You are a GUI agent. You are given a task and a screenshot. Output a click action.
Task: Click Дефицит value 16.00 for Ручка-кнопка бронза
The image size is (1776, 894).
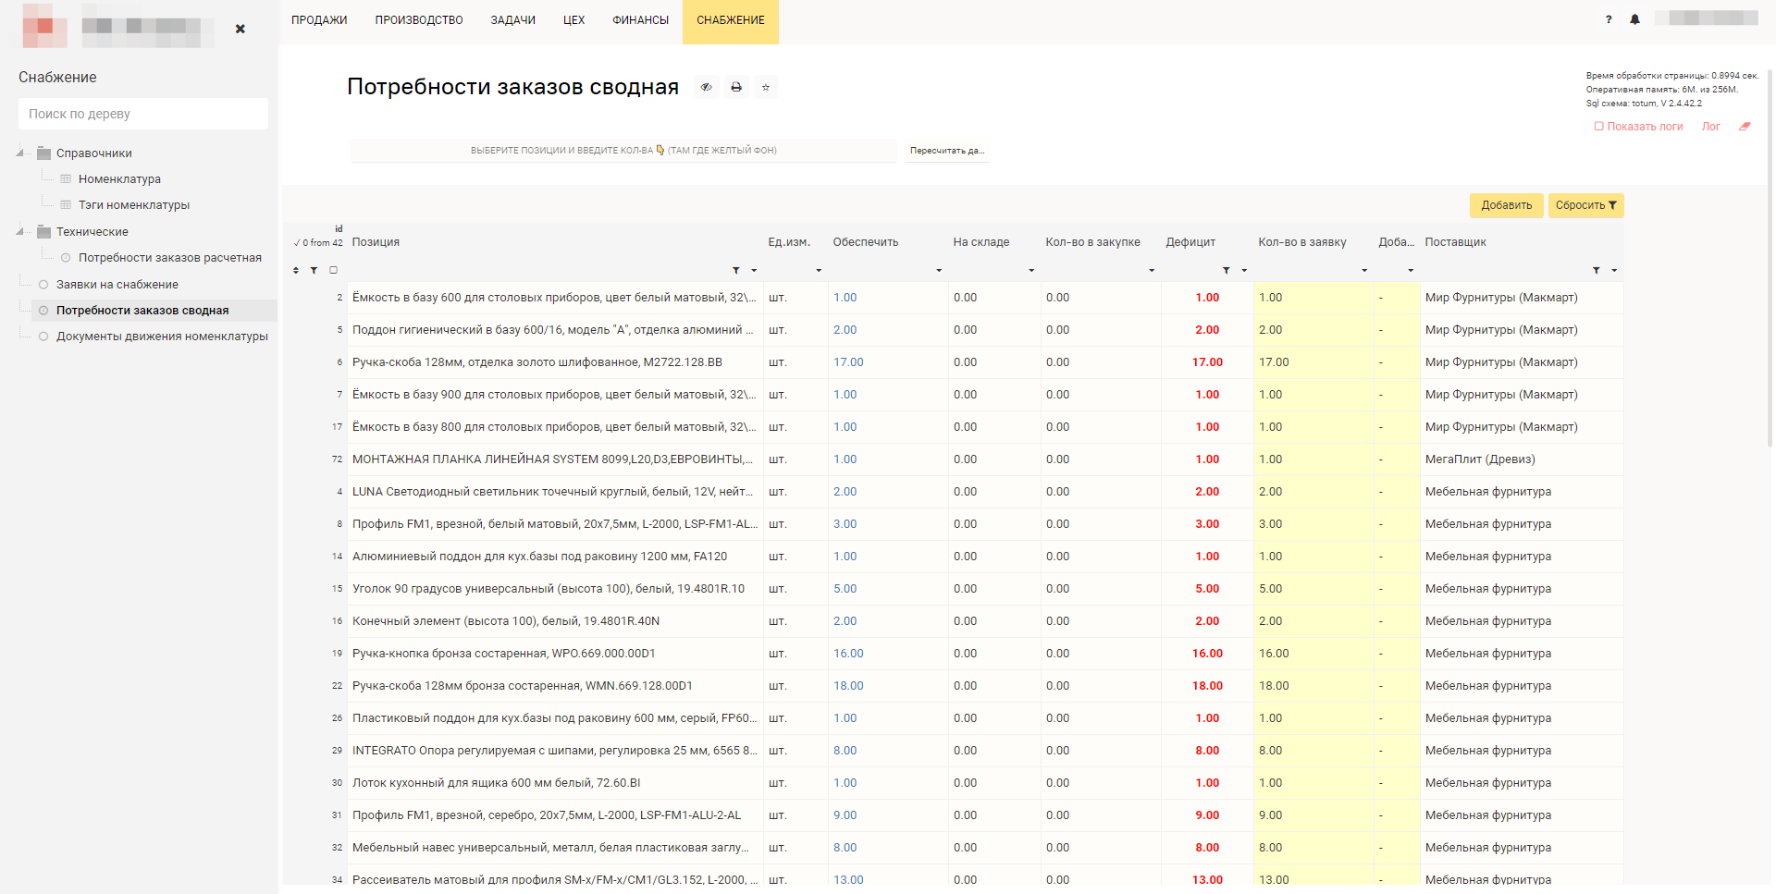click(1207, 654)
